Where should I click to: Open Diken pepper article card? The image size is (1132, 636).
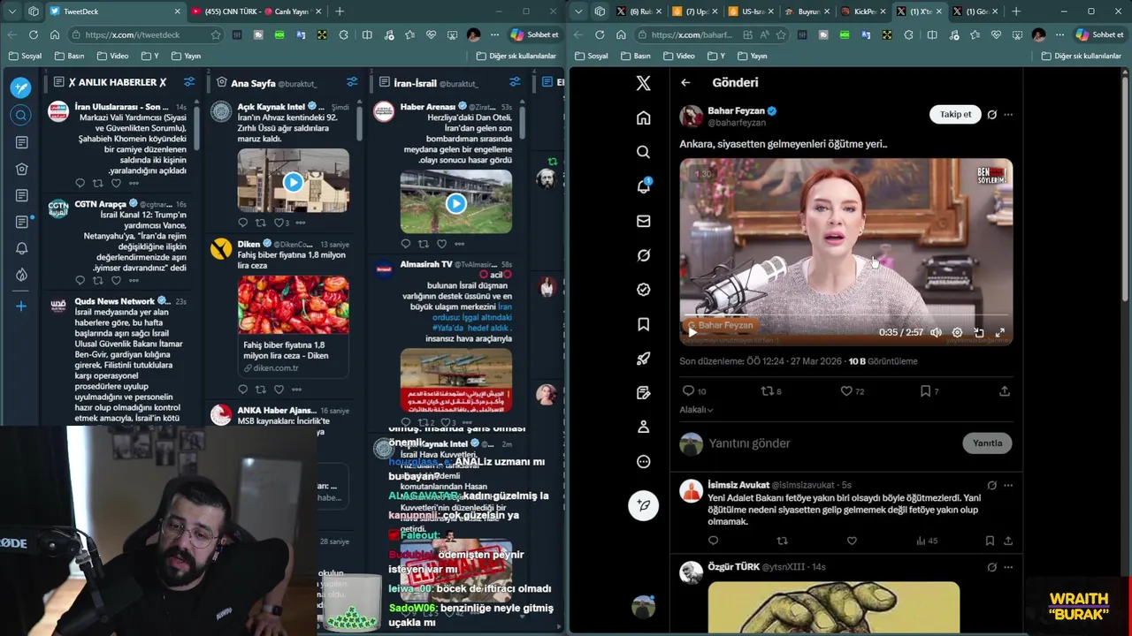pos(293,325)
